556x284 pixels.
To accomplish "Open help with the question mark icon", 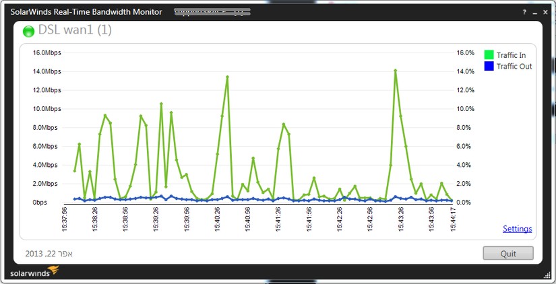I will click(524, 12).
